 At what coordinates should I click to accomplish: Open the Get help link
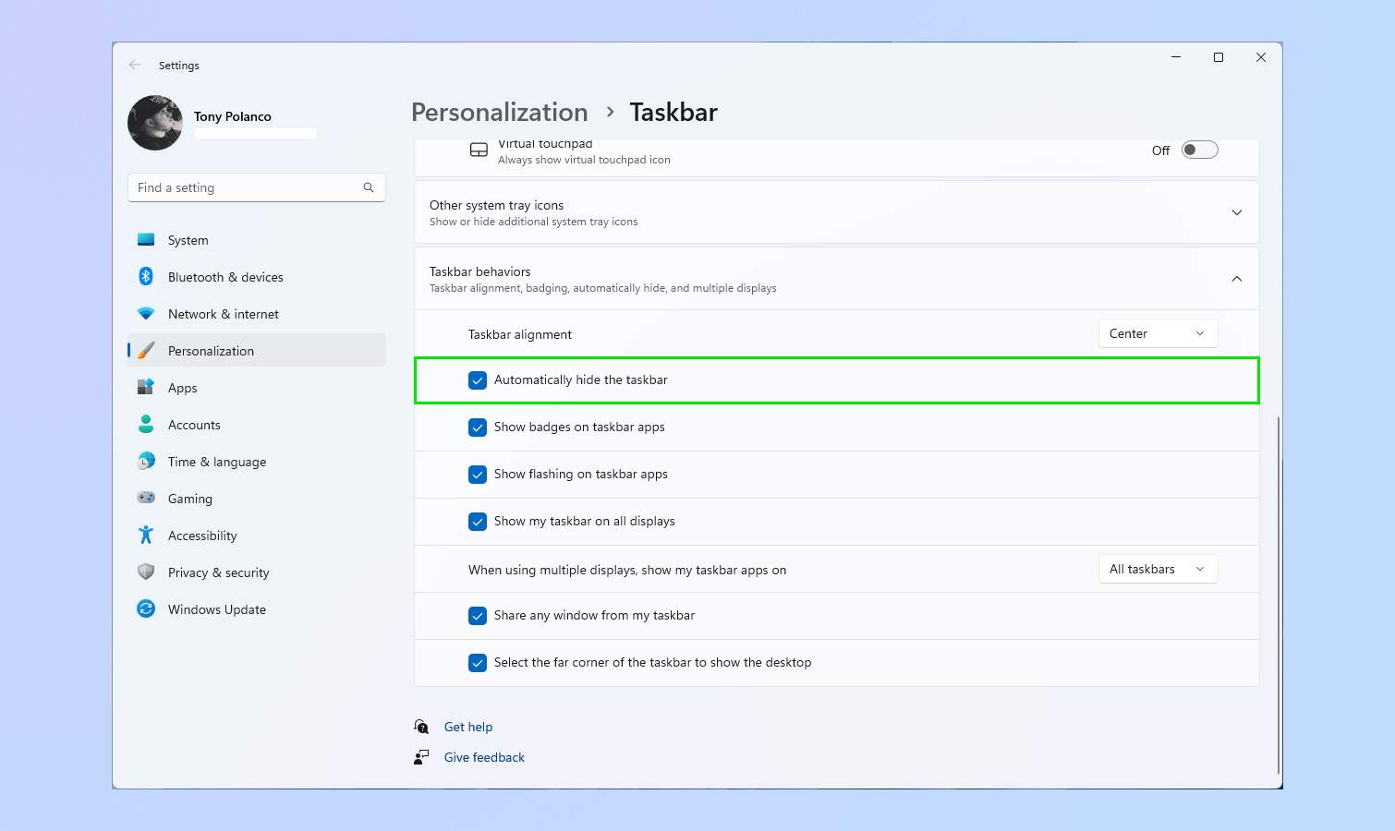click(x=468, y=727)
